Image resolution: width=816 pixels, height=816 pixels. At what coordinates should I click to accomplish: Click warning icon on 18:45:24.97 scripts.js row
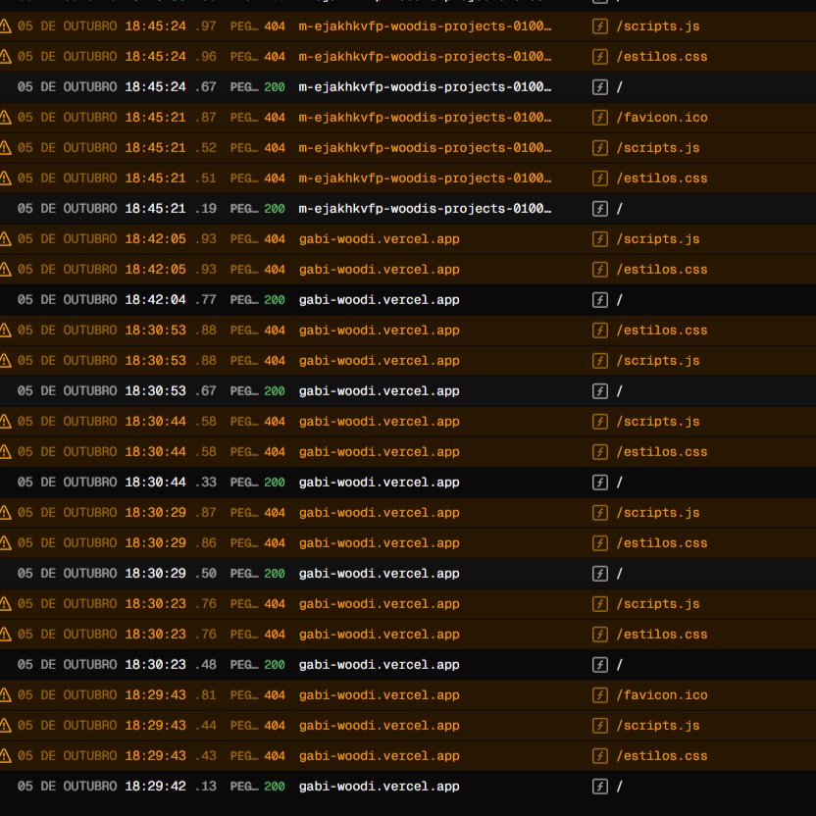5,26
